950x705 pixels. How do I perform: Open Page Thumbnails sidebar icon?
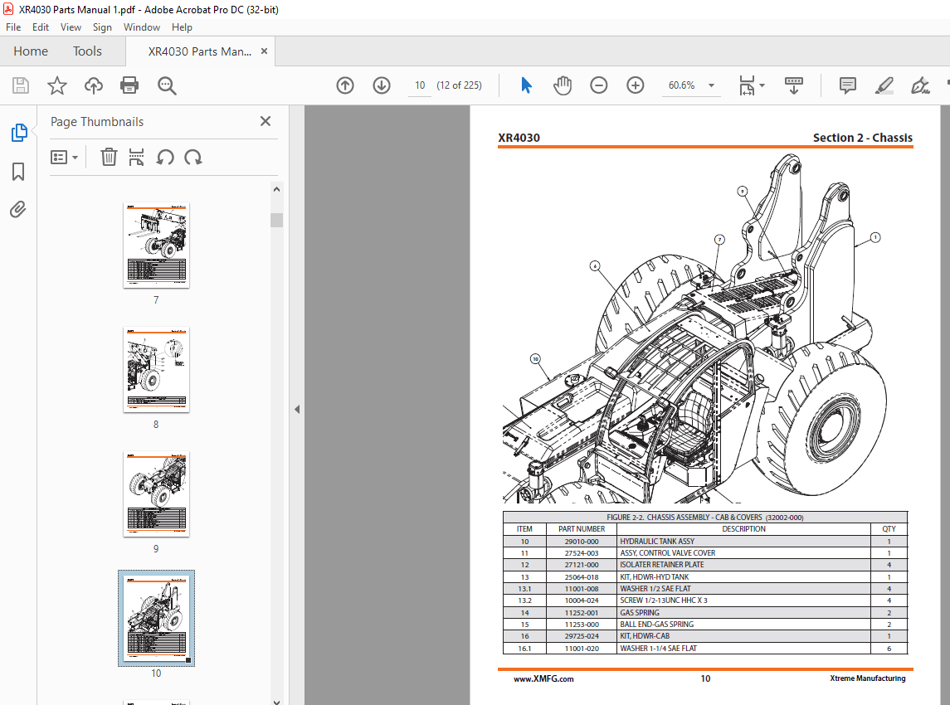click(x=19, y=133)
